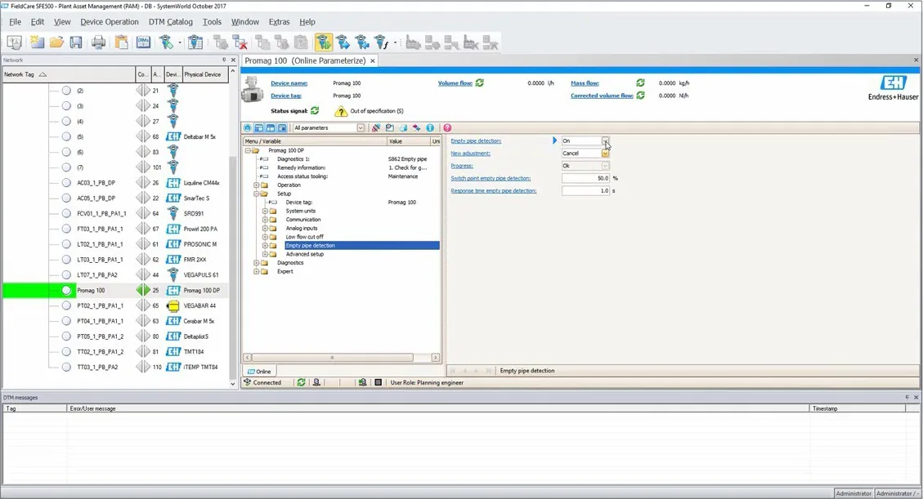Screen dimensions: 923x499
Task: Click refresh icon beside Mass flow
Action: [x=640, y=82]
